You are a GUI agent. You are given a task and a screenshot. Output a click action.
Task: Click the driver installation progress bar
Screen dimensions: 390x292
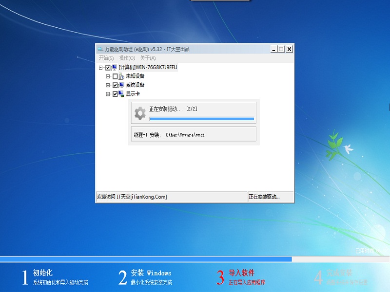point(201,118)
